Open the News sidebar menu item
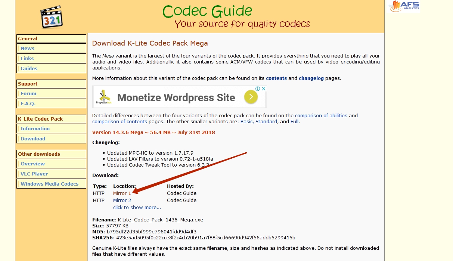 point(28,49)
